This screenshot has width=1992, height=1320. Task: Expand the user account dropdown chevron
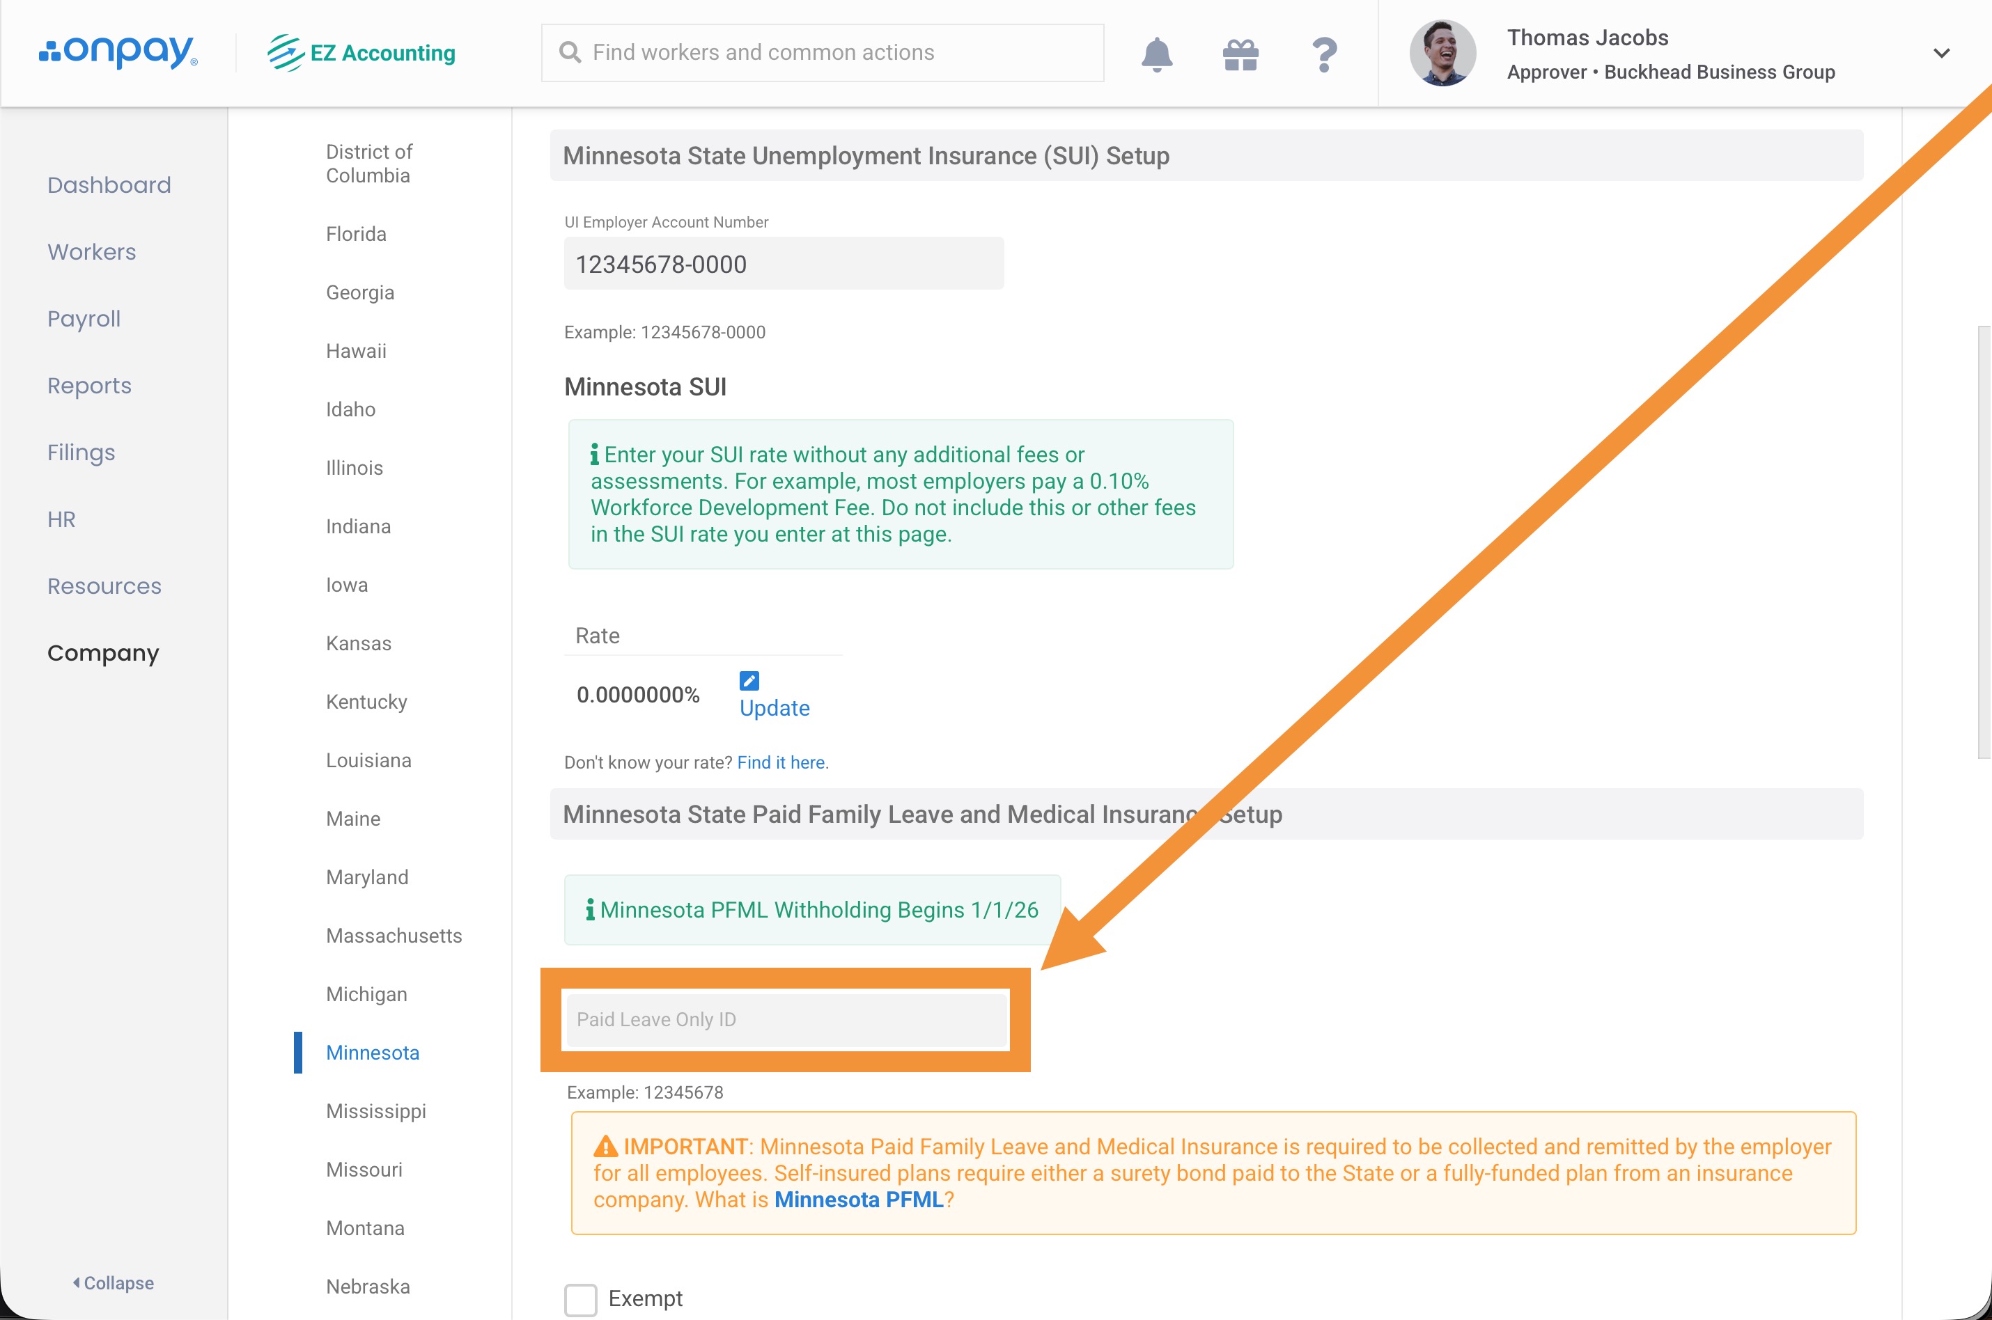1940,53
